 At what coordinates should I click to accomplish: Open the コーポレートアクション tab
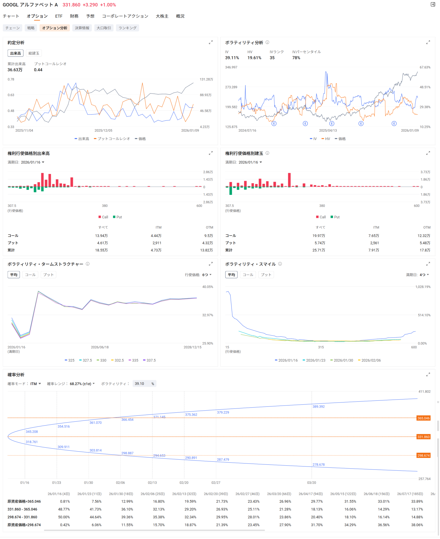tap(125, 16)
